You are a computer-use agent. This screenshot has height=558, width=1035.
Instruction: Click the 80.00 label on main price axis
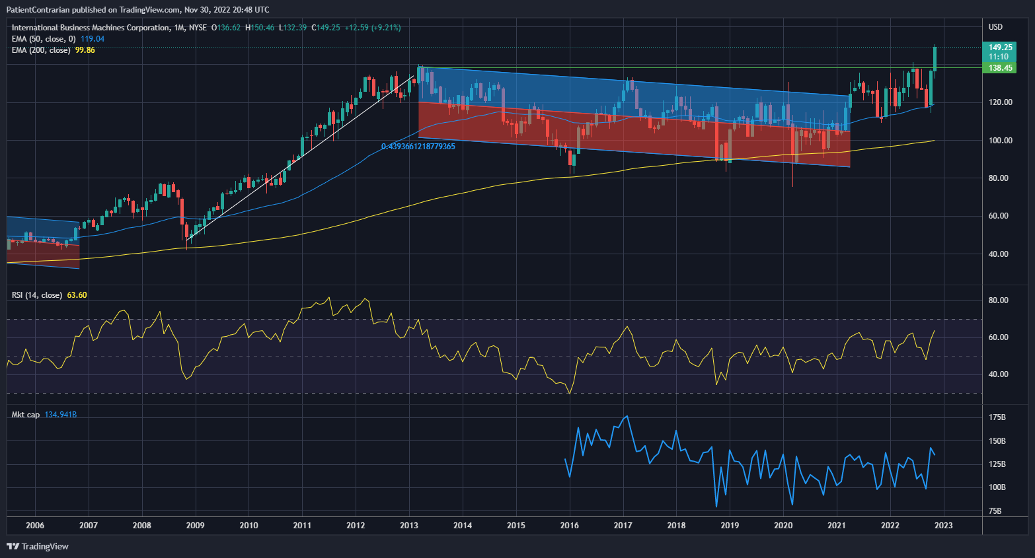pyautogui.click(x=1000, y=178)
